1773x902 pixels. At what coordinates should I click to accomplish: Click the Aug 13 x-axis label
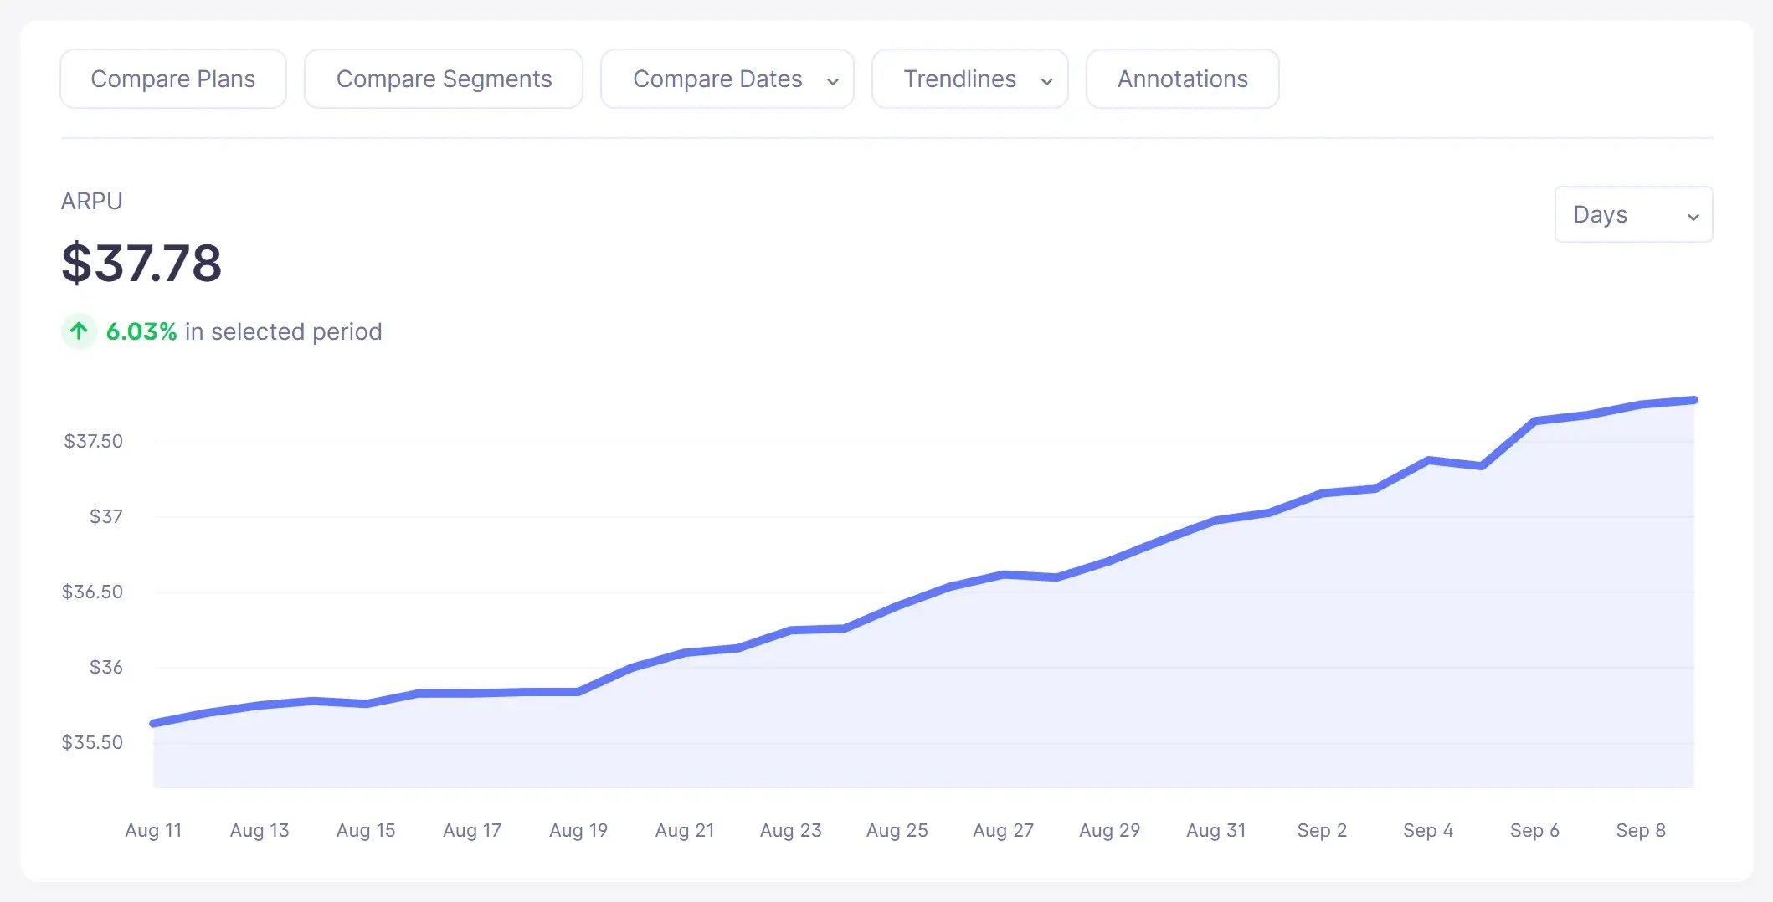(x=260, y=830)
